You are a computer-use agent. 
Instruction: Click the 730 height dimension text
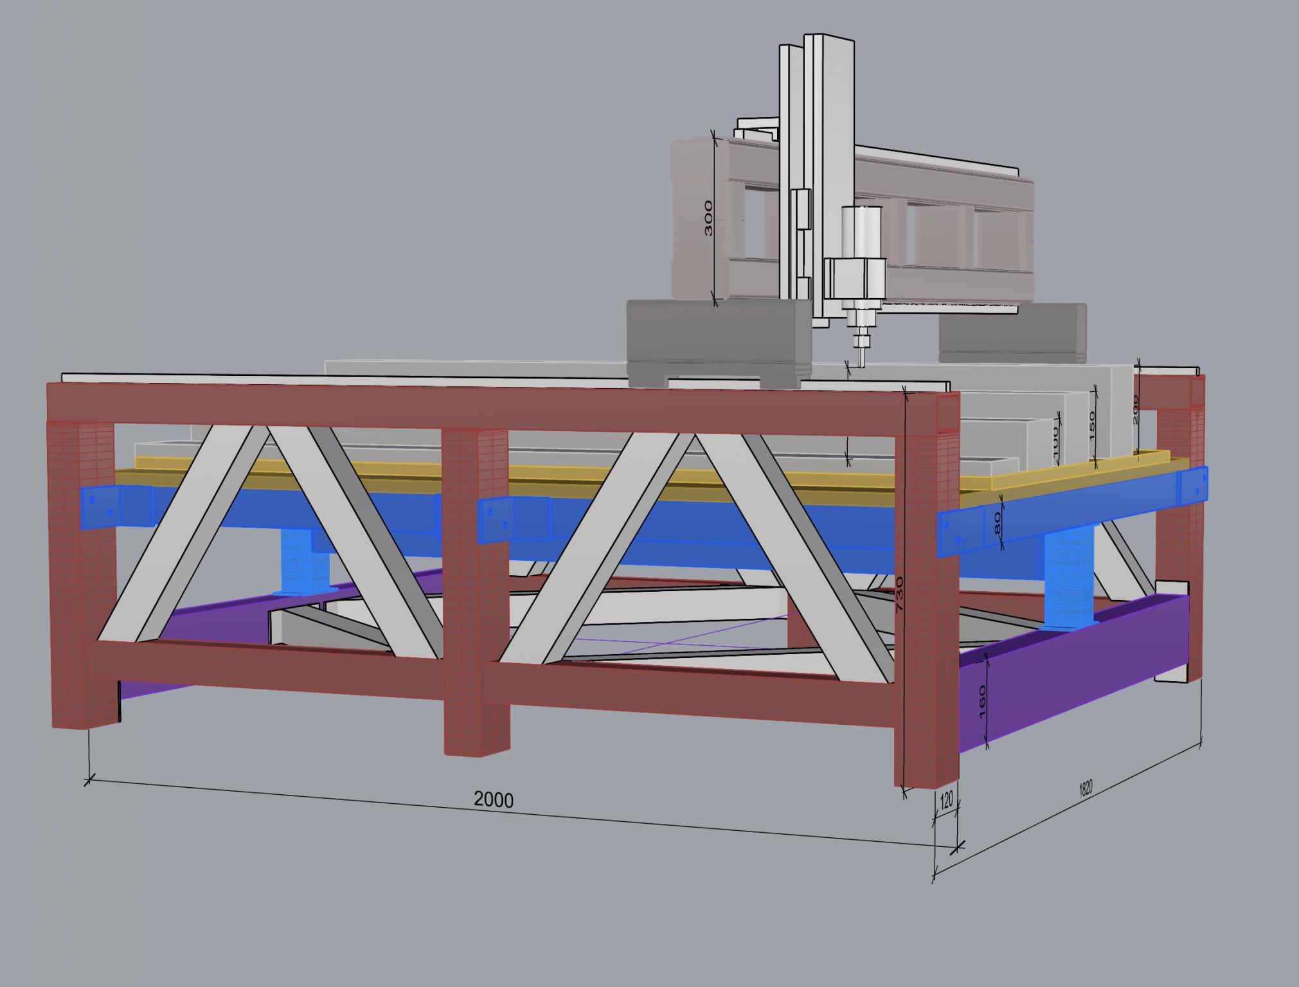tap(900, 594)
